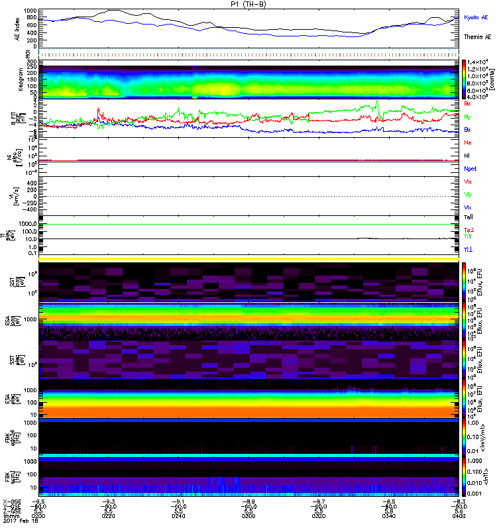Click the red "Te⊥" legend label
497x530 pixels.
pyautogui.click(x=469, y=230)
